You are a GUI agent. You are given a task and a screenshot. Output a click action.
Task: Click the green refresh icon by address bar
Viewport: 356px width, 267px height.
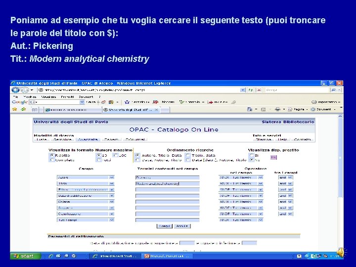250,90
